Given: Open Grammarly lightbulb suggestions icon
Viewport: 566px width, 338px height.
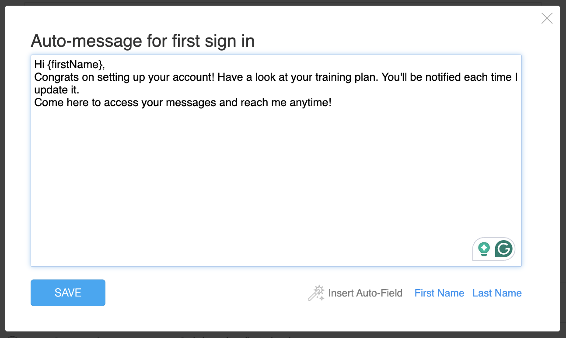Looking at the screenshot, I should pyautogui.click(x=484, y=249).
